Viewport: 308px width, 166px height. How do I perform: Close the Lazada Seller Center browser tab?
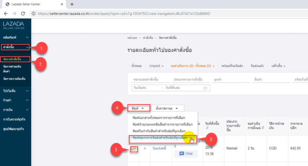click(x=61, y=4)
